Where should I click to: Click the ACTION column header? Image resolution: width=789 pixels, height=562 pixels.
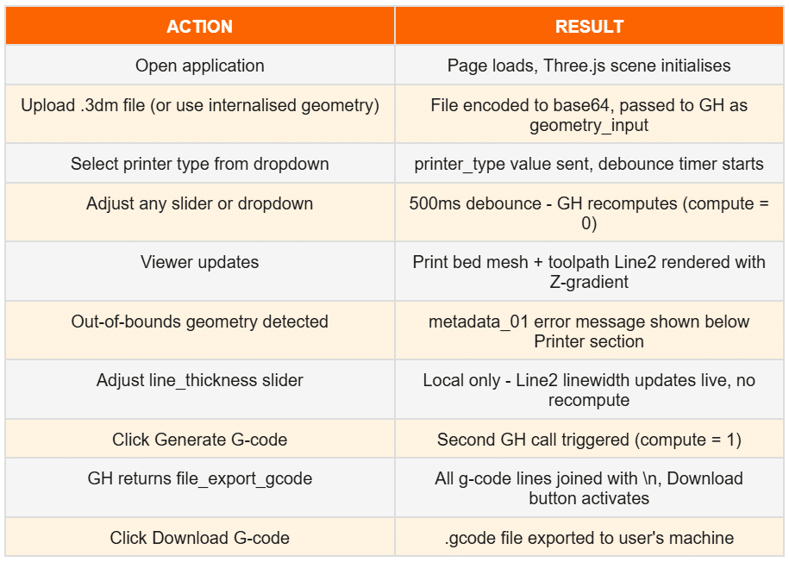(x=200, y=27)
